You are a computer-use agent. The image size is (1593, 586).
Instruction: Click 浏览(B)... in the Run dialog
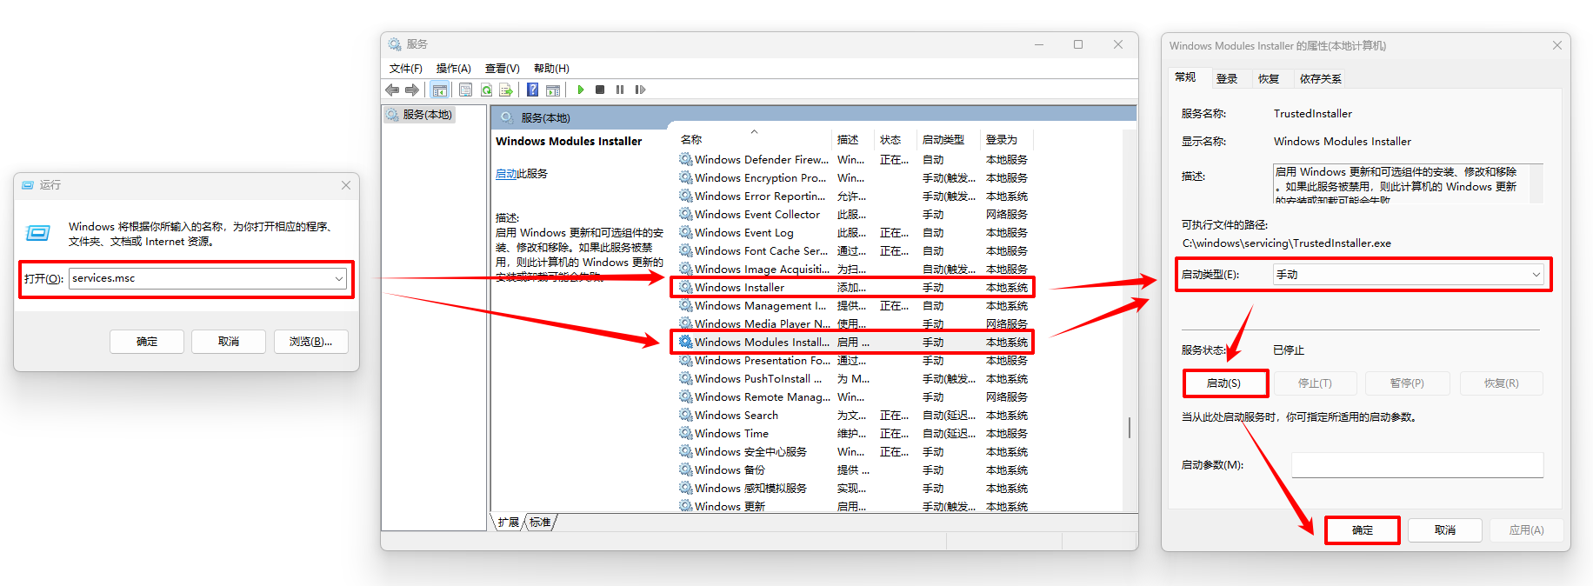tap(311, 342)
